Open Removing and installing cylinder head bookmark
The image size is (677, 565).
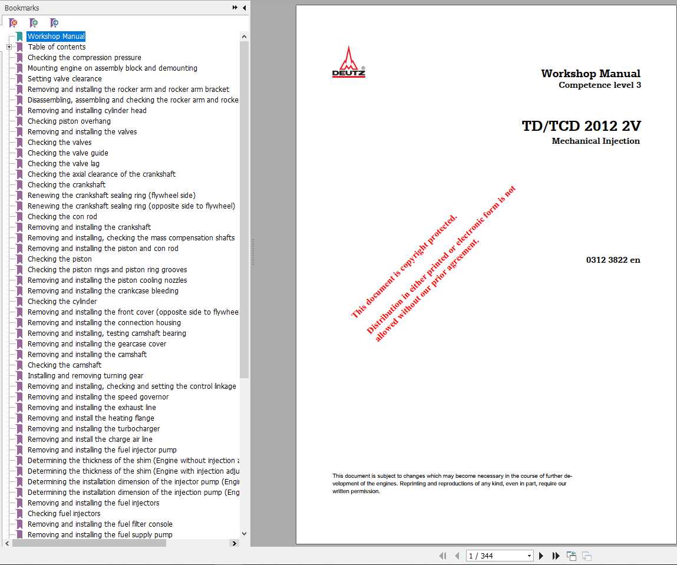click(x=87, y=111)
